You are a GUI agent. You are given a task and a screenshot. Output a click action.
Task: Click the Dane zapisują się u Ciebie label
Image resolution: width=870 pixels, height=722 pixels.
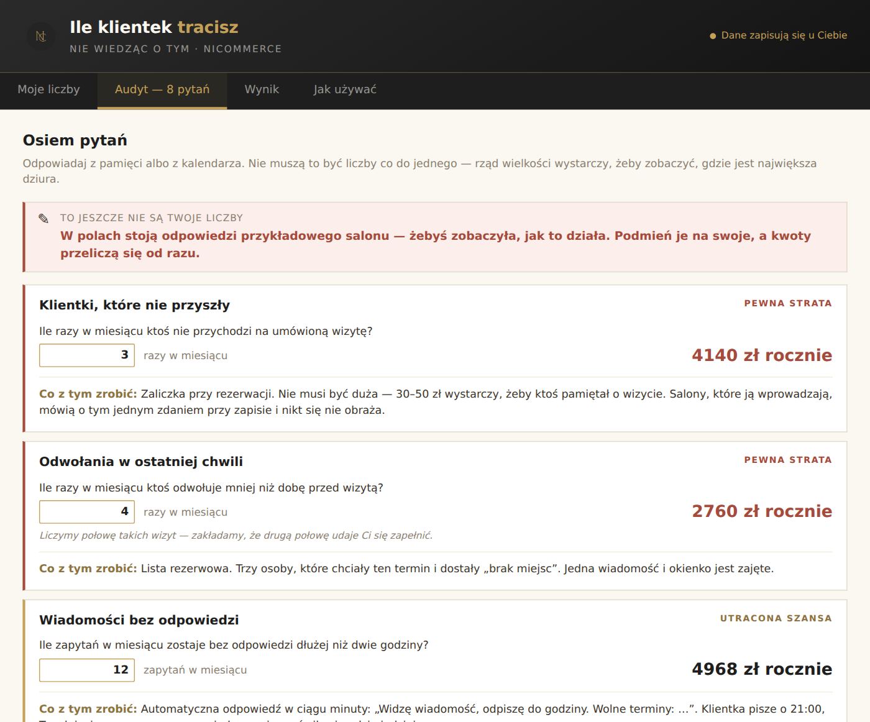pos(784,35)
